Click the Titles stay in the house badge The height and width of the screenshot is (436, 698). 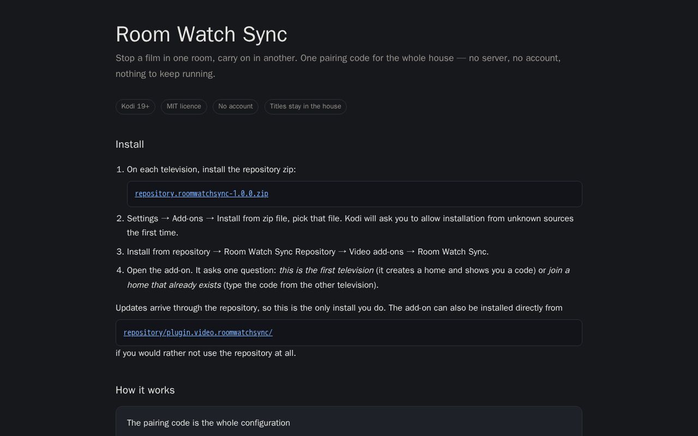[x=305, y=107]
